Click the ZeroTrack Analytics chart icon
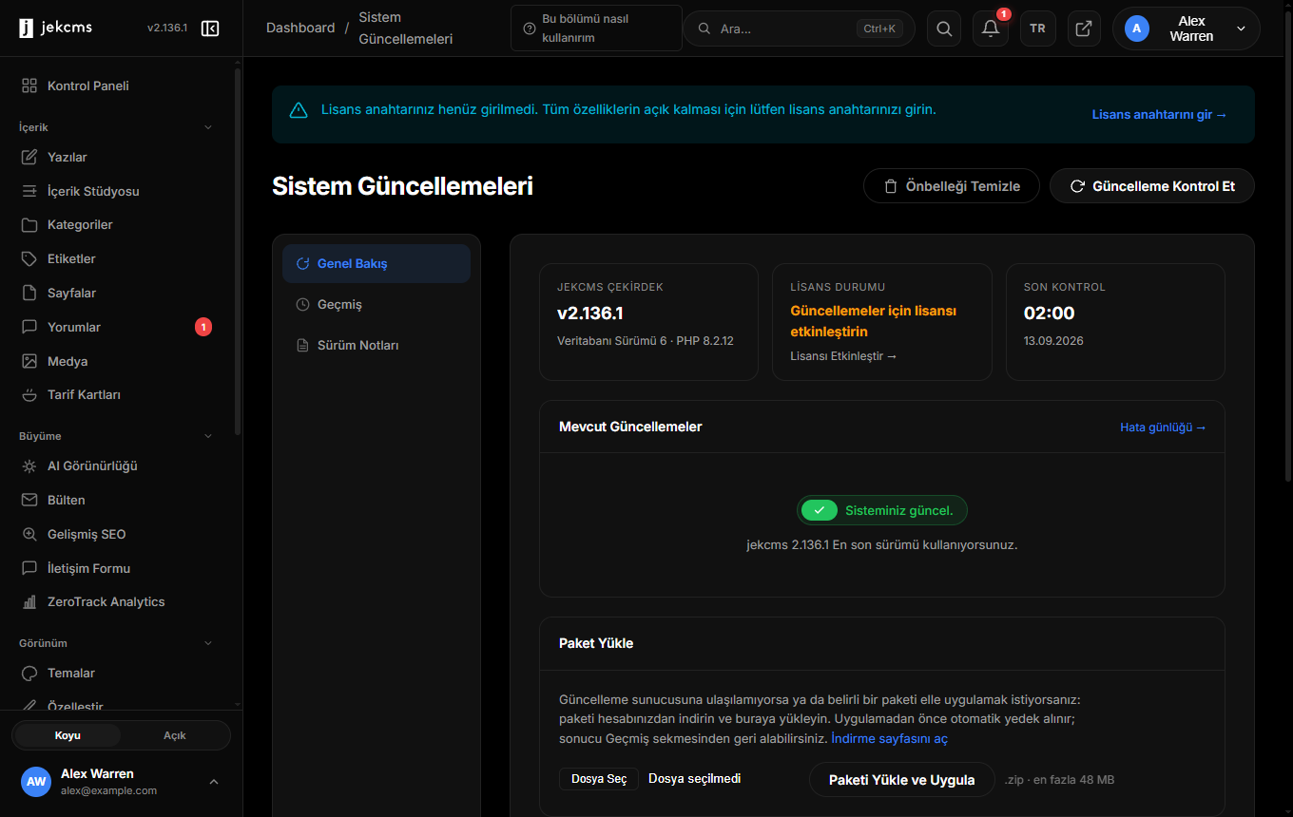The height and width of the screenshot is (817, 1293). click(29, 602)
